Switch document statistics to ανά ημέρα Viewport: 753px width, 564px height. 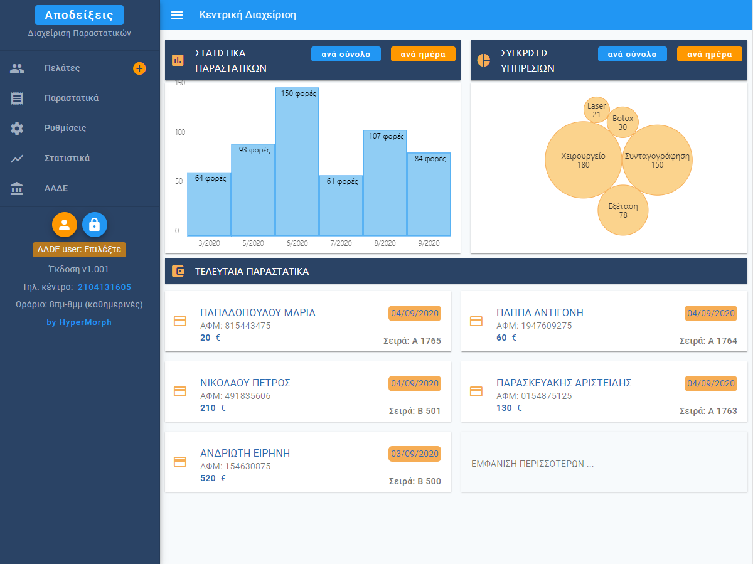(422, 54)
